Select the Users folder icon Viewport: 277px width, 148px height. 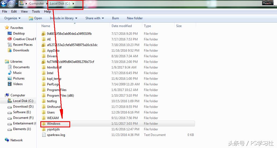44,112
